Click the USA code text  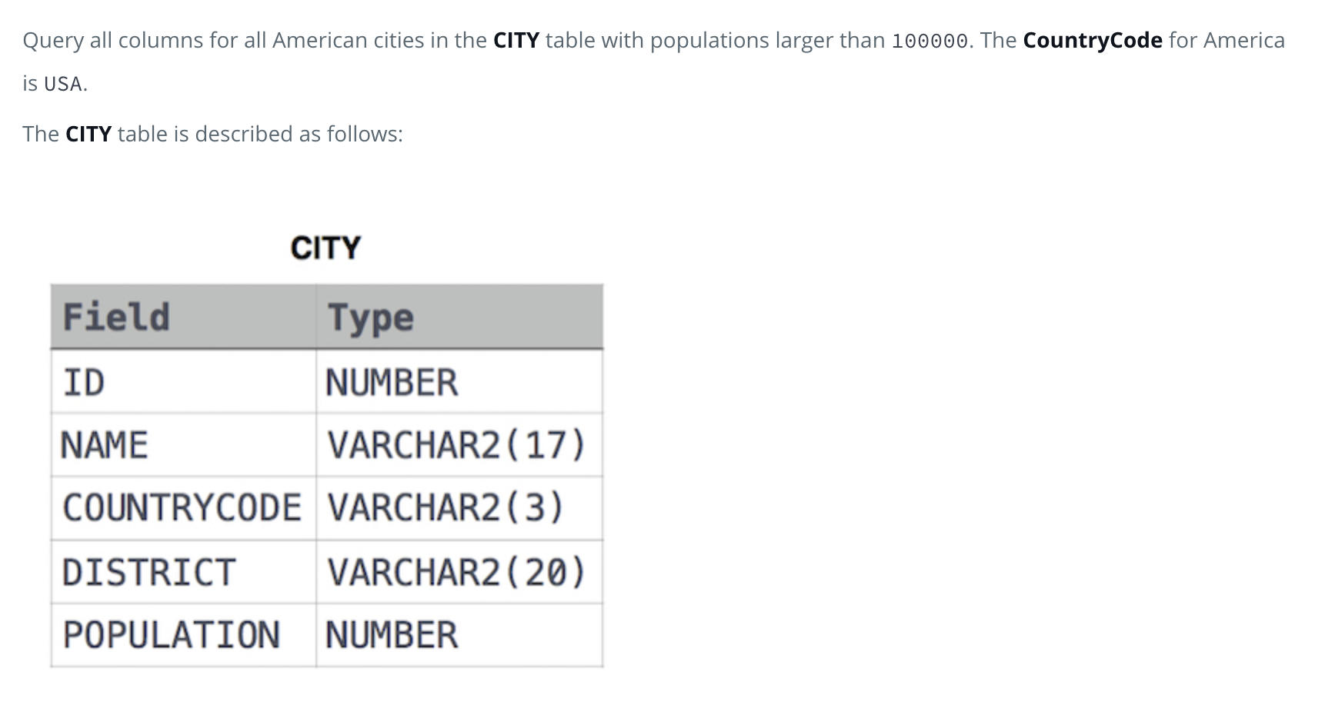coord(64,84)
